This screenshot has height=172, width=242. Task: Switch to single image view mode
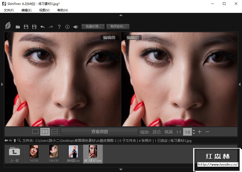(35, 132)
